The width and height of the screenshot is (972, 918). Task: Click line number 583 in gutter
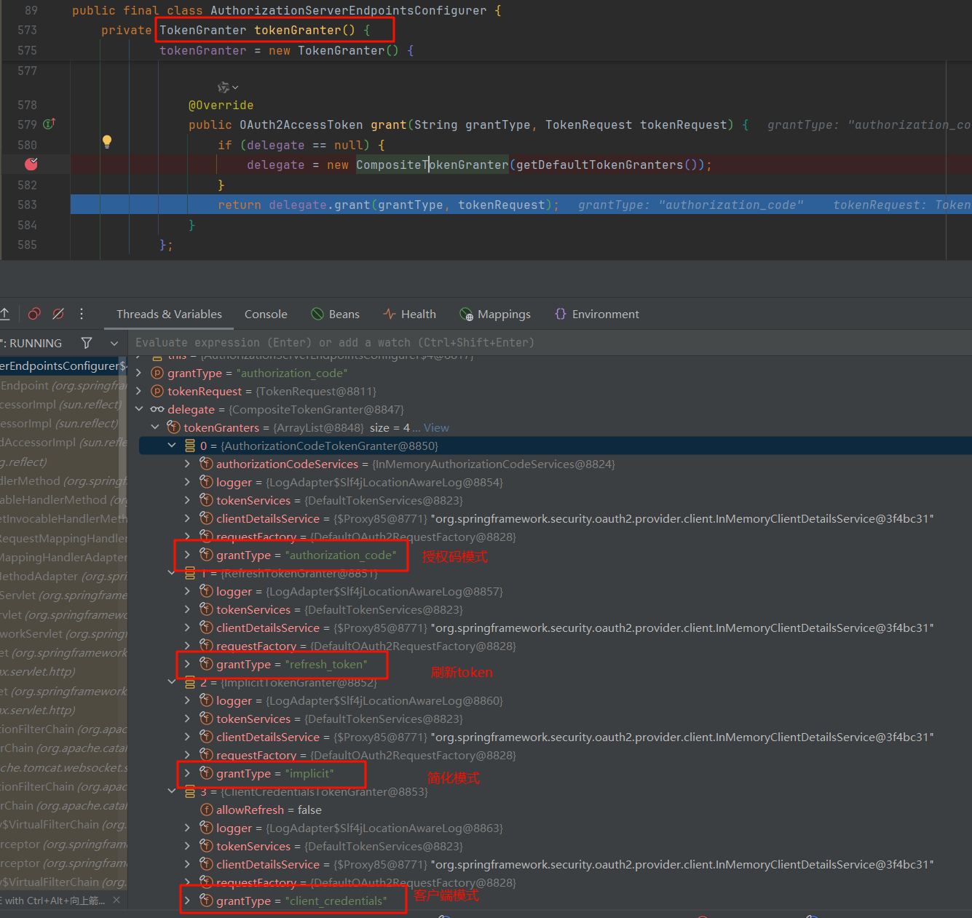click(27, 205)
